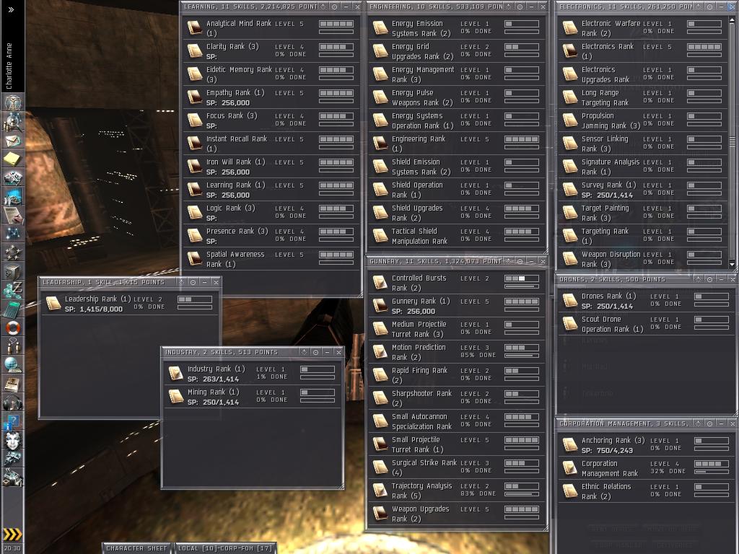Select the Spatial Awareness Rank (1) skill
This screenshot has width=739, height=554.
tap(271, 259)
